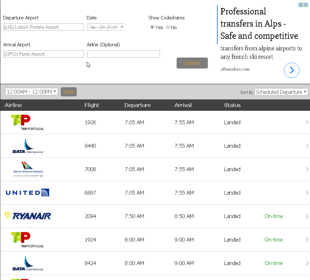Click the Airline (Optional) input field
This screenshot has height=280, width=310.
[123, 54]
